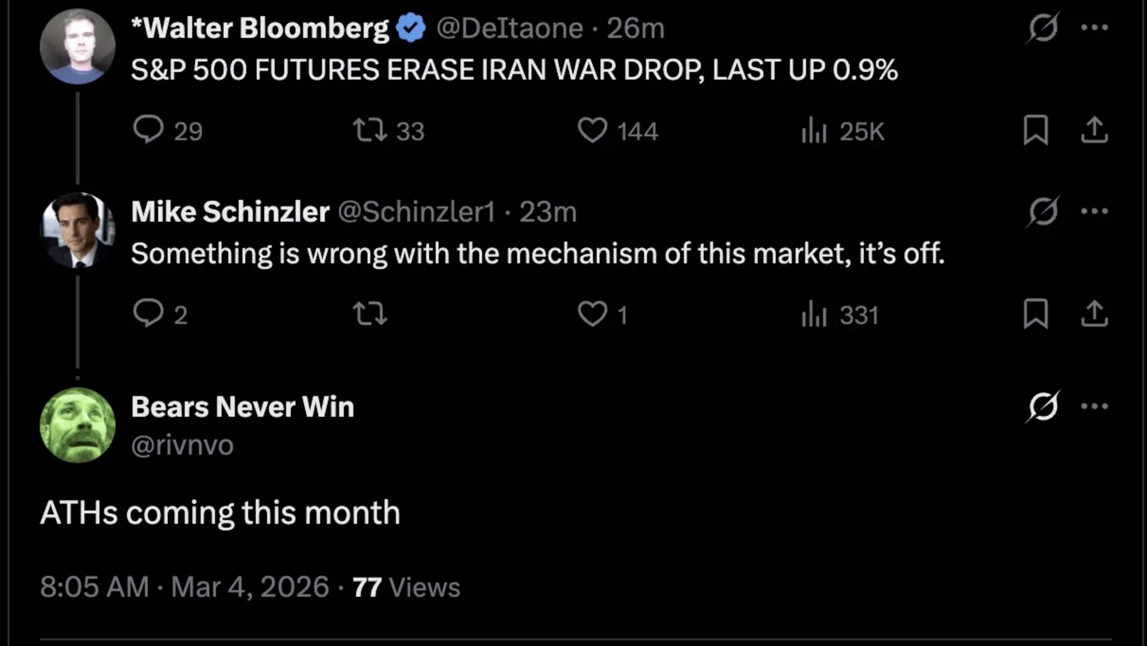
Task: Repost Walter Bloomberg's futures tweet
Action: [370, 130]
